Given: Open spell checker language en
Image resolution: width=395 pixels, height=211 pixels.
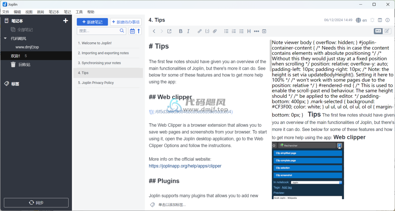Looking at the screenshot, I should [x=361, y=20].
